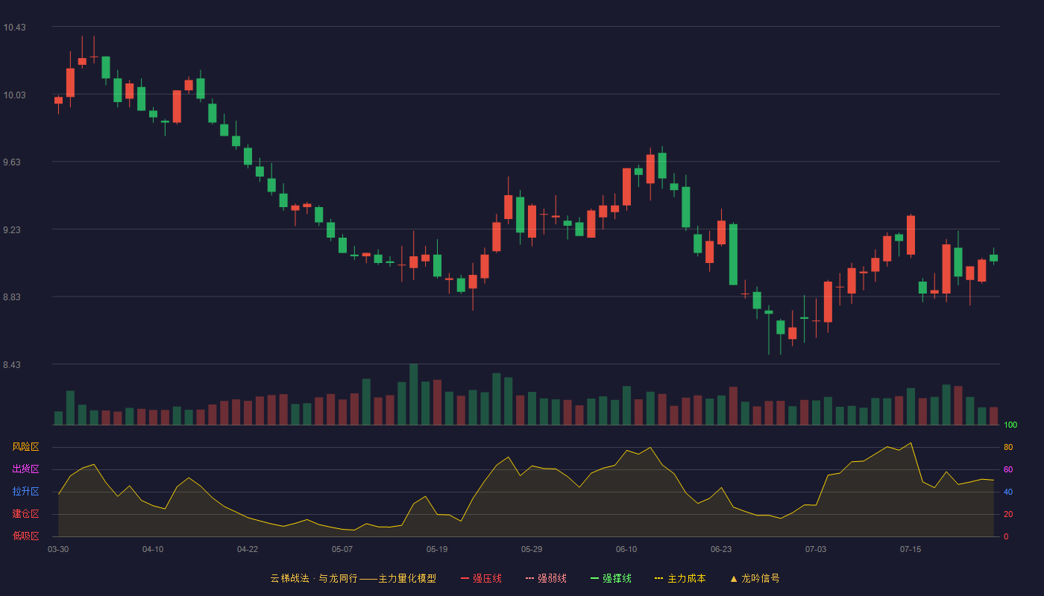Click the 风险区 zone label
This screenshot has height=596, width=1044.
click(25, 447)
